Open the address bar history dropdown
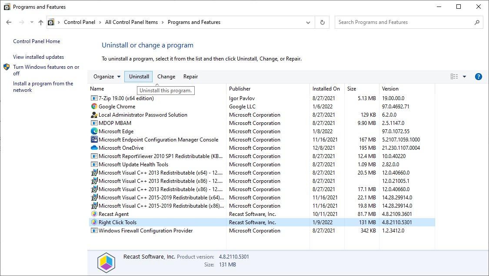 [308, 23]
